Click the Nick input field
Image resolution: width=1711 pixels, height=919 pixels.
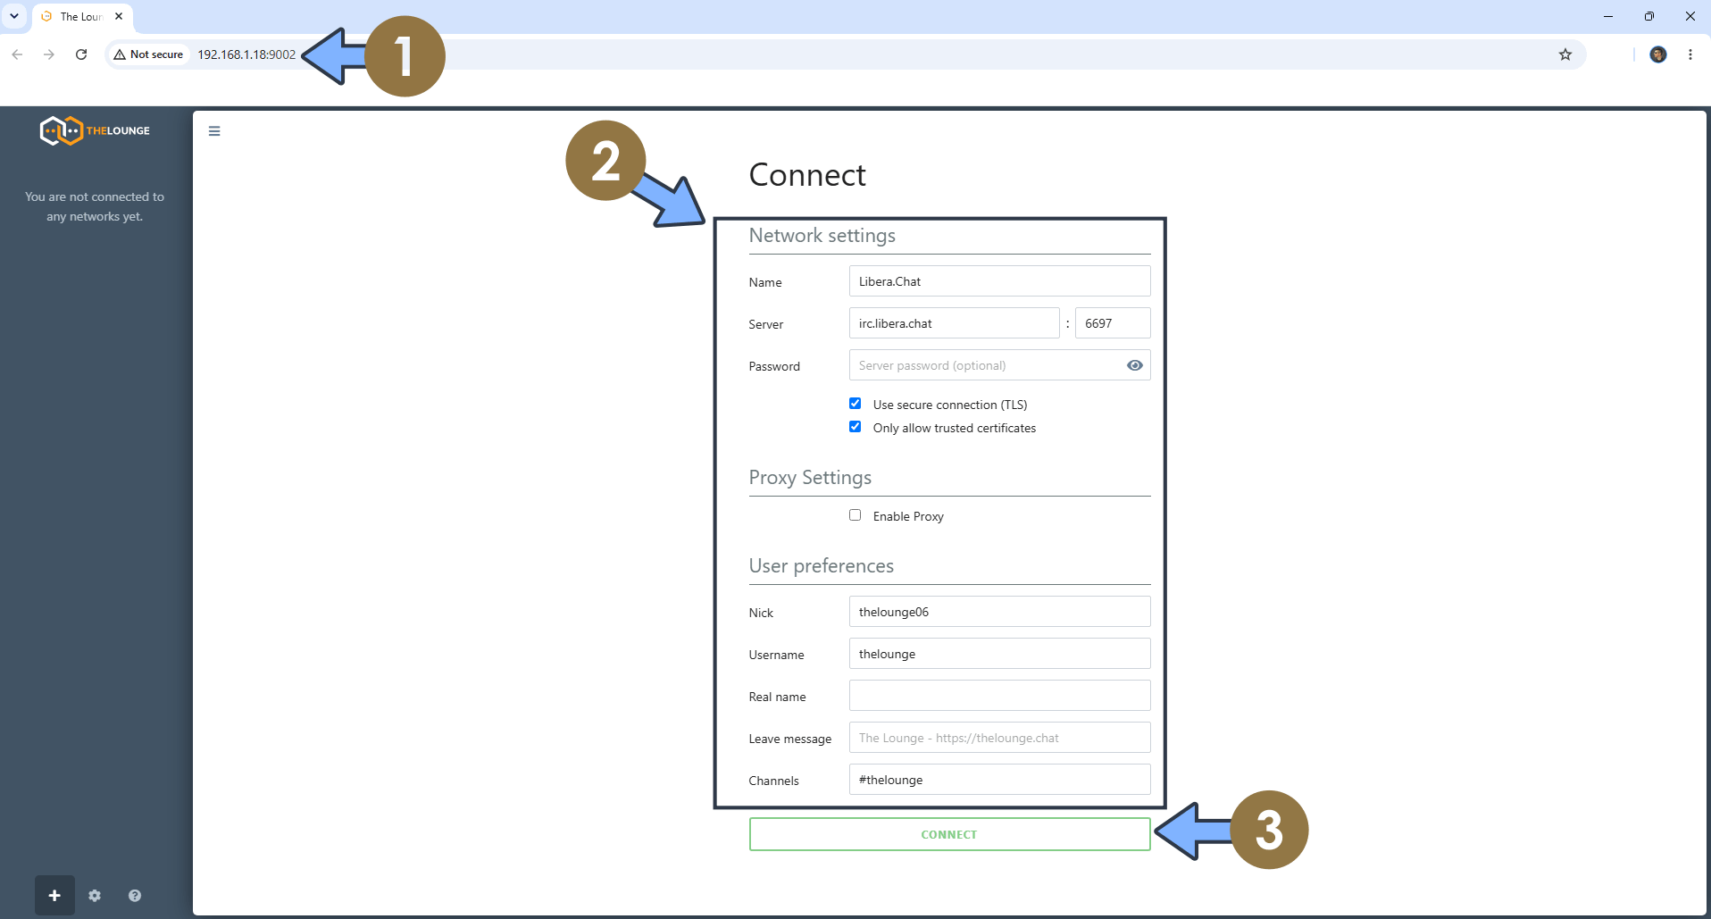tap(999, 612)
